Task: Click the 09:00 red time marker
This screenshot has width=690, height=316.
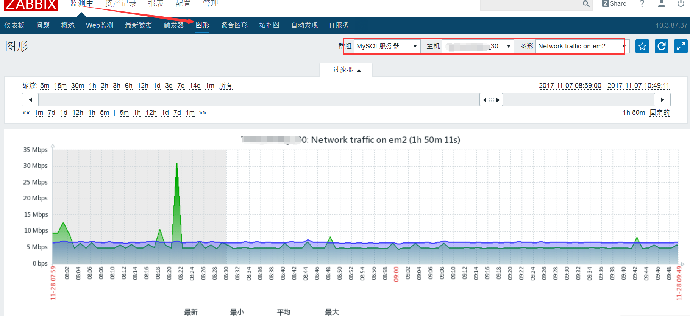Action: (396, 274)
